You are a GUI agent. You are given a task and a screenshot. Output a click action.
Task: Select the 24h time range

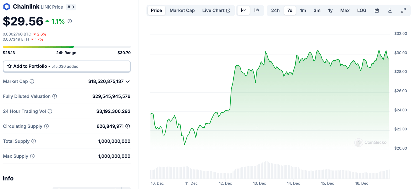click(275, 10)
